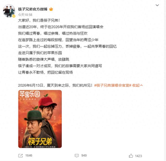Open comments via the speech bubble icon
The height and width of the screenshot is (161, 166).
[77, 156]
